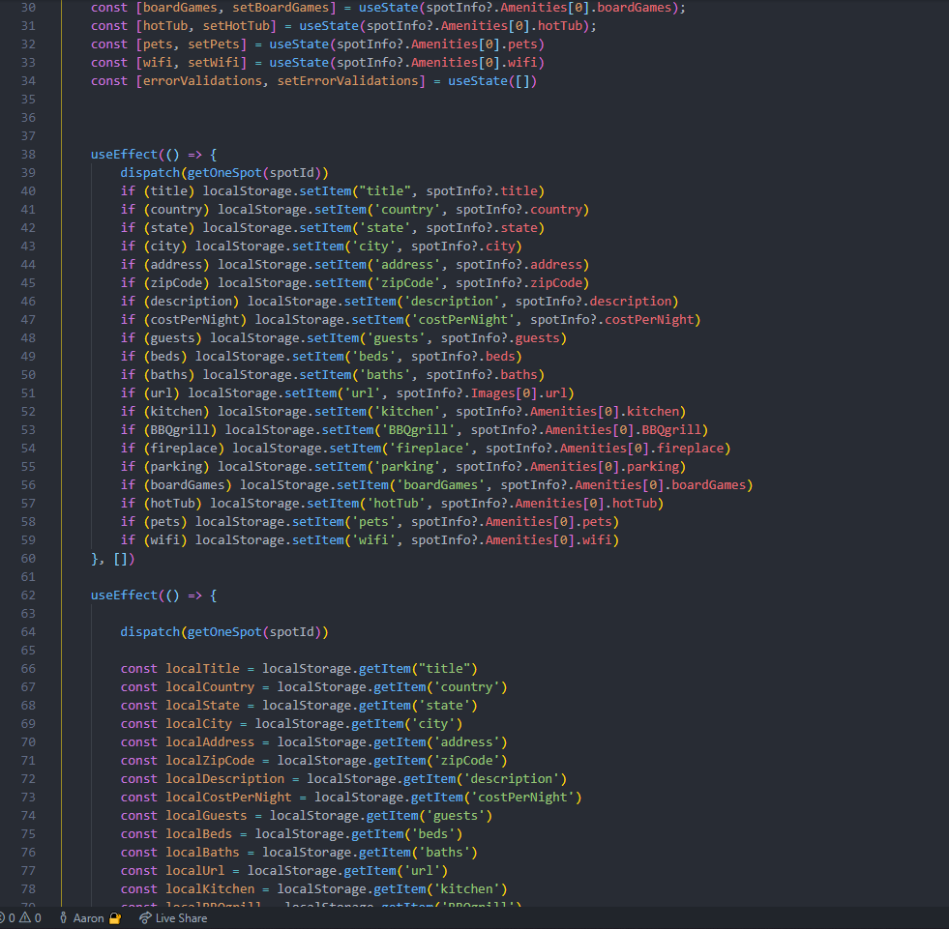Click spotInfo?.description on line 46

594,302
